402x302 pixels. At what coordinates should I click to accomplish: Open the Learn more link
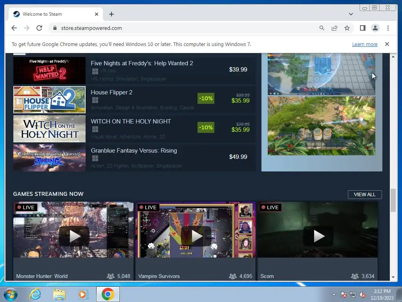click(365, 44)
